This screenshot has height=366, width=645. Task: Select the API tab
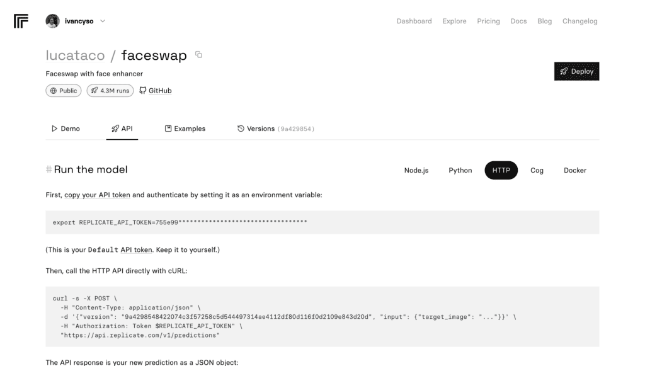click(122, 129)
